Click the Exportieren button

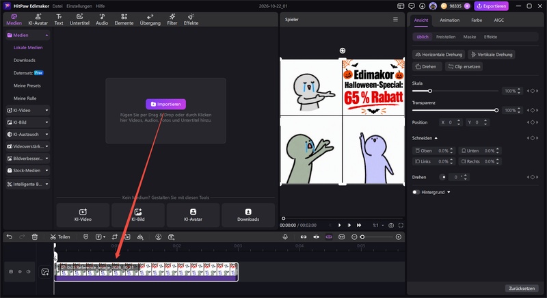pyautogui.click(x=491, y=6)
